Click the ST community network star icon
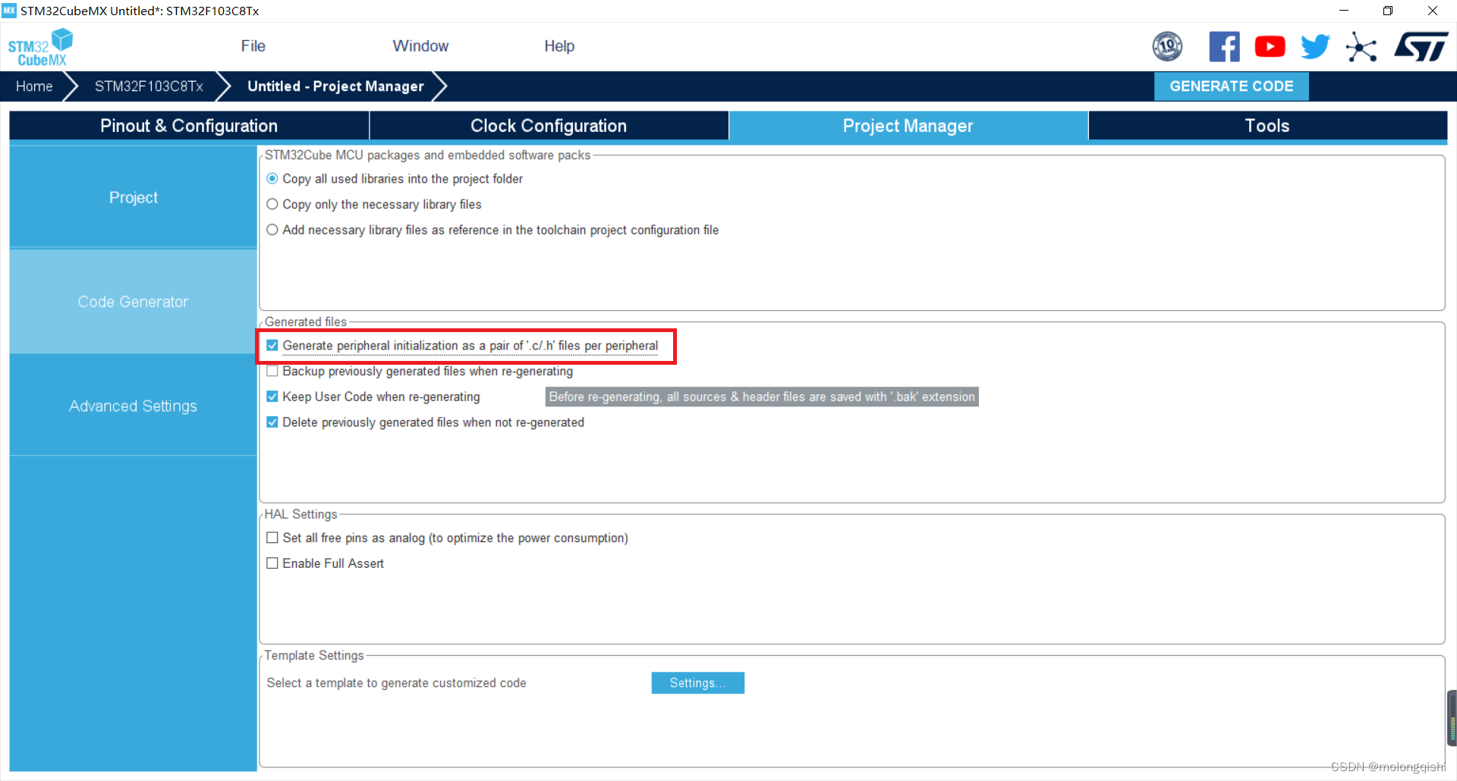This screenshot has width=1457, height=781. tap(1361, 47)
